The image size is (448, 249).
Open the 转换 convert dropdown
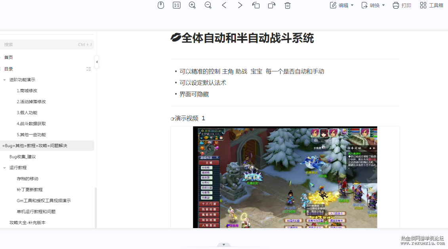click(373, 5)
